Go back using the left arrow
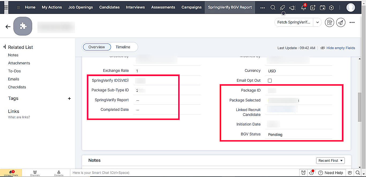The width and height of the screenshot is (366, 177). [8, 27]
